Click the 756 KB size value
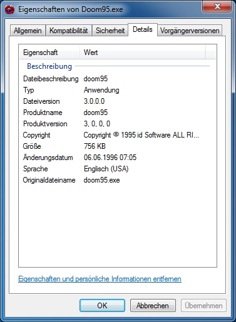Screen dimensions: 236x322 tap(95, 146)
